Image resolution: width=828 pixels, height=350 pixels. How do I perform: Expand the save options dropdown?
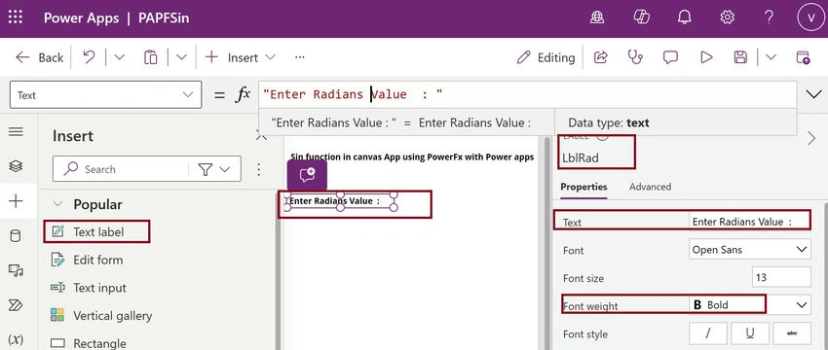point(771,57)
